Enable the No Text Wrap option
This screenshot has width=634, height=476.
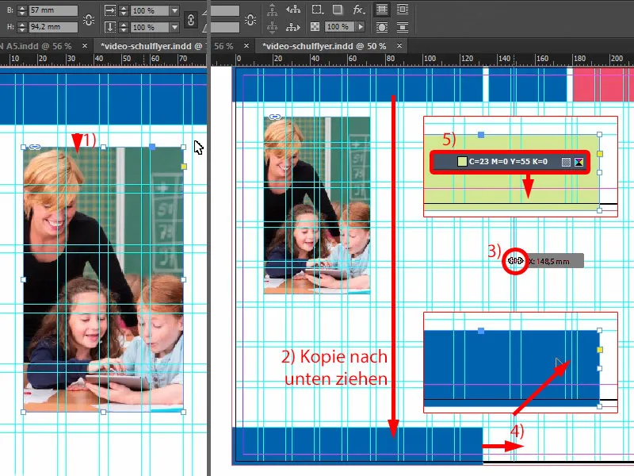[x=383, y=9]
